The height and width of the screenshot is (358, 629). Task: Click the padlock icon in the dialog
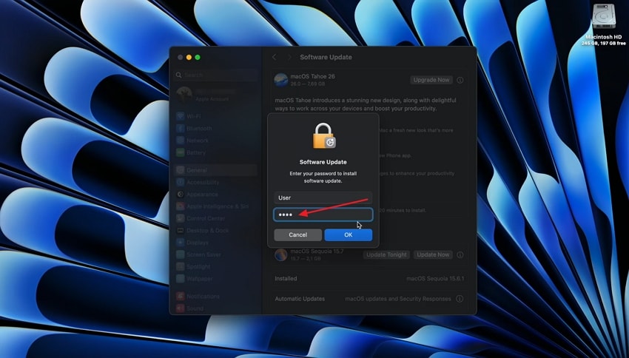[x=323, y=136]
